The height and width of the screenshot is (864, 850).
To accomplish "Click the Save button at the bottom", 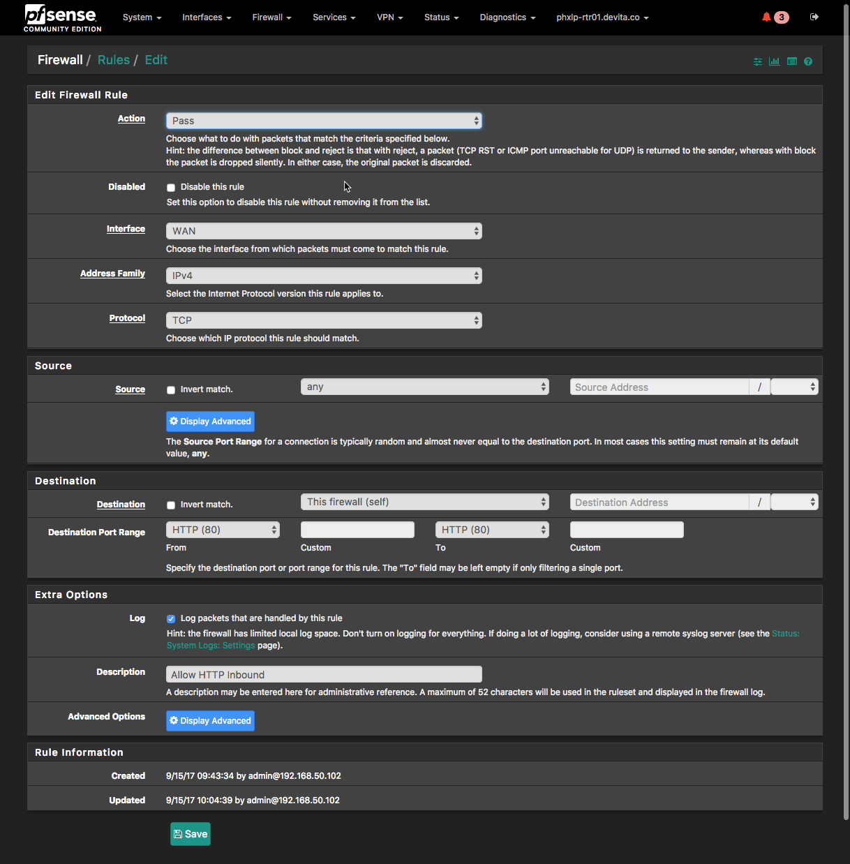I will coord(191,834).
